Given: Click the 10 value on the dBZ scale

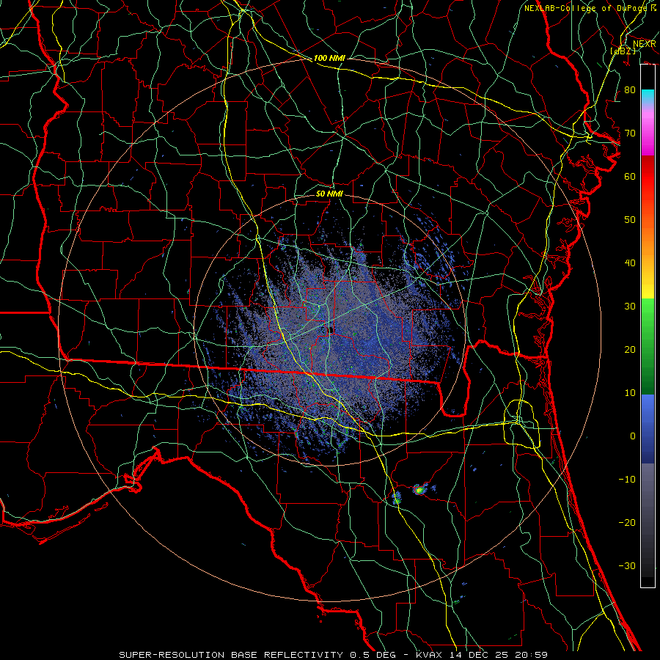Looking at the screenshot, I should click(630, 393).
